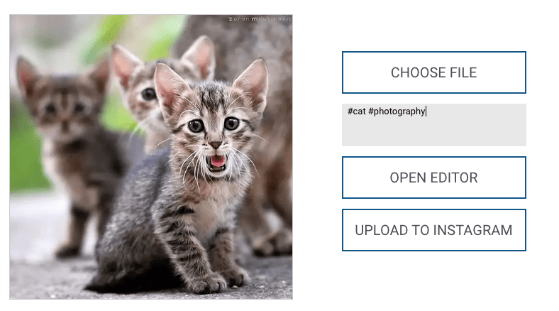Click the zoran milutinovic watermark text
The width and height of the screenshot is (559, 311).
(260, 18)
